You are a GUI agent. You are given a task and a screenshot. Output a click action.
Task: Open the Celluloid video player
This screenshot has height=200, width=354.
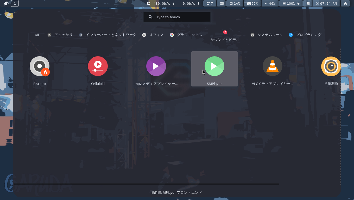(x=98, y=69)
